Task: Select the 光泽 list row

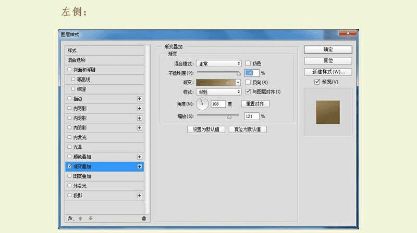Action: (105, 147)
